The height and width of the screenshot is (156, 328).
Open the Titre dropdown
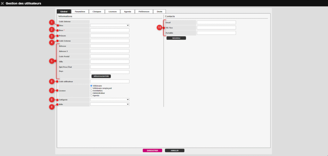coord(110,25)
